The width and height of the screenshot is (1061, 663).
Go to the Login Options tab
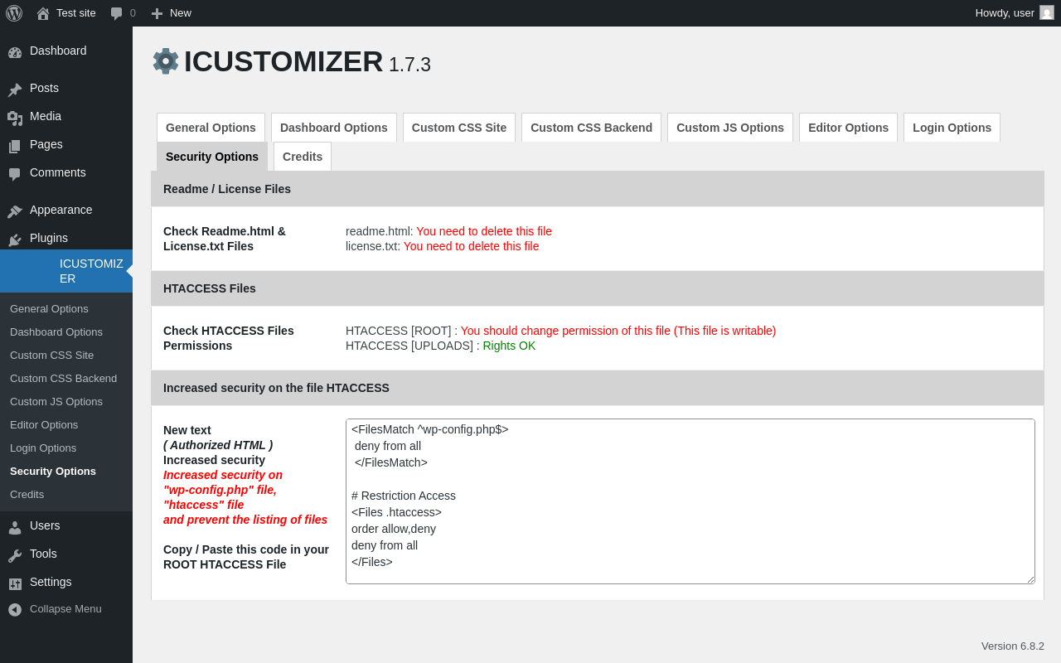tap(952, 128)
